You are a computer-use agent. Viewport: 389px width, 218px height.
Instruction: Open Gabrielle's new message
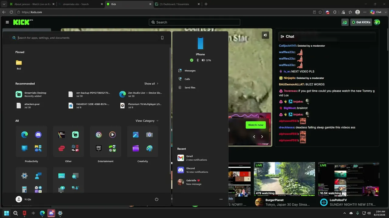click(x=201, y=182)
